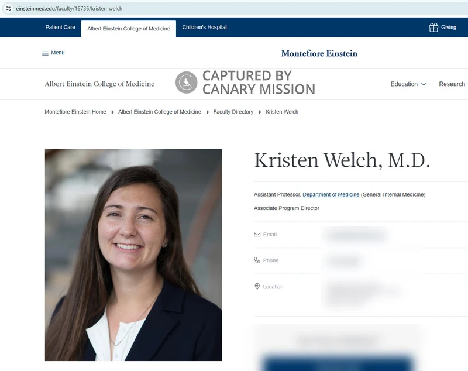Click the Phone handset icon
The width and height of the screenshot is (468, 371).
[x=257, y=260]
